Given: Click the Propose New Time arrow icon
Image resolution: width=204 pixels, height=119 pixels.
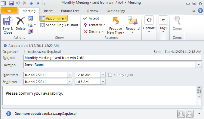Looking at the screenshot, I should tap(116, 21).
